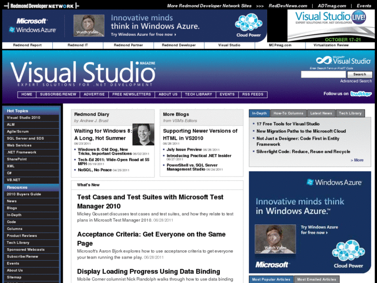
Task: Open Waiting for Windows 8 blog post
Action: point(103,134)
